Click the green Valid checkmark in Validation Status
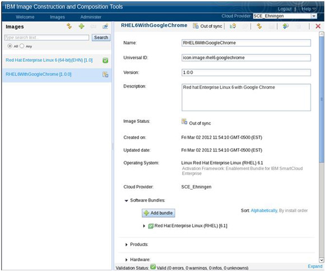The image size is (325, 271). [x=153, y=267]
